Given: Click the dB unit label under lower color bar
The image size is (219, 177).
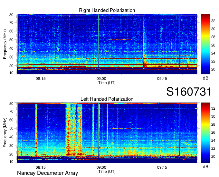Looking at the screenshot, I should [x=205, y=166].
